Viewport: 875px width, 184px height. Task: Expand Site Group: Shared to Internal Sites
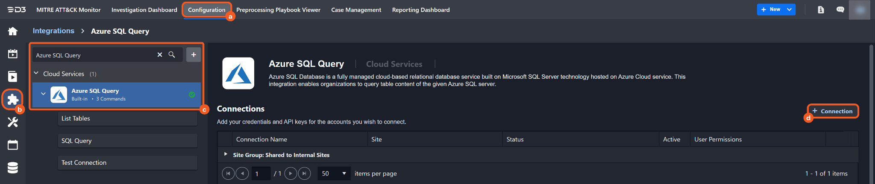tap(226, 154)
